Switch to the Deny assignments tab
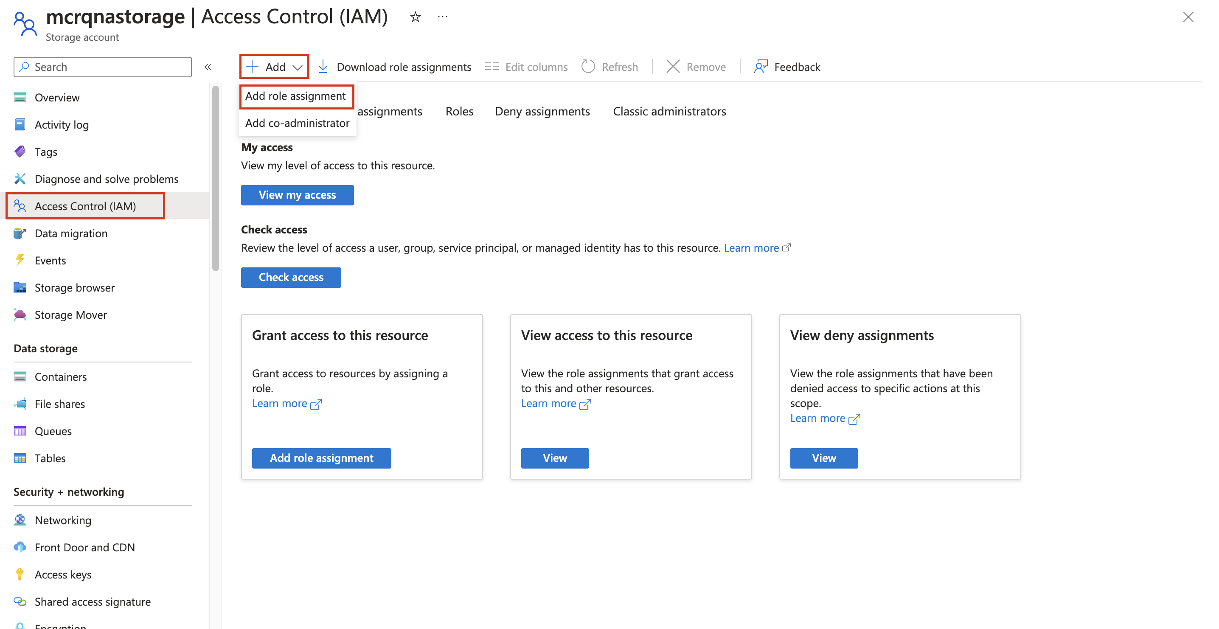The height and width of the screenshot is (629, 1219). (x=542, y=111)
